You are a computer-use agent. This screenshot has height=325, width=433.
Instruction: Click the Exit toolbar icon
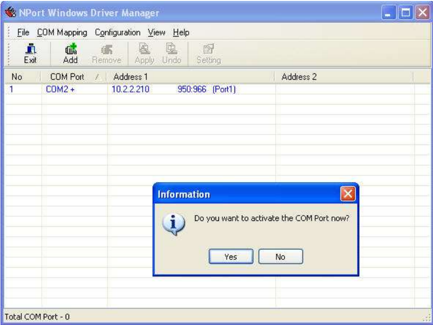click(x=30, y=54)
